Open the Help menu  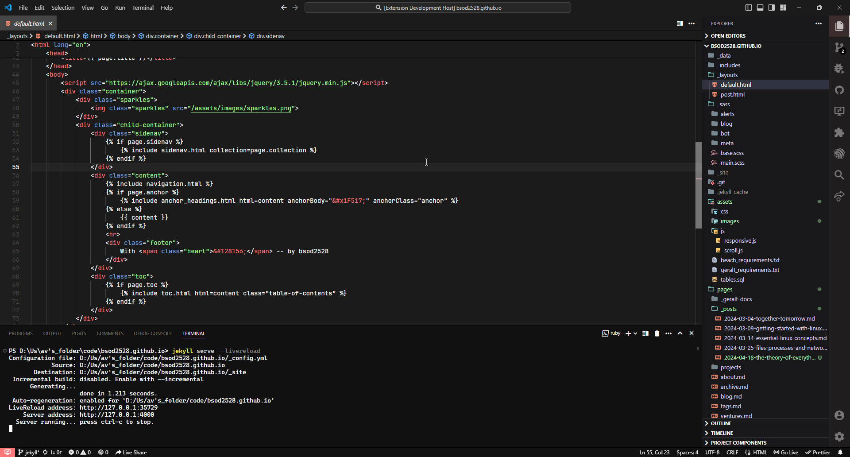pyautogui.click(x=166, y=8)
